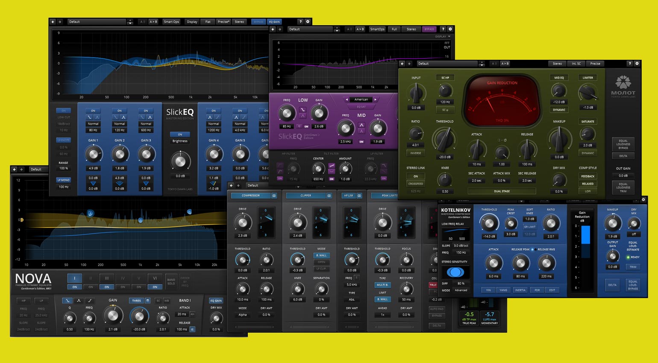
Task: Click preset stepper arrows in SlickEQ Mastering toolbar
Action: [130, 21]
